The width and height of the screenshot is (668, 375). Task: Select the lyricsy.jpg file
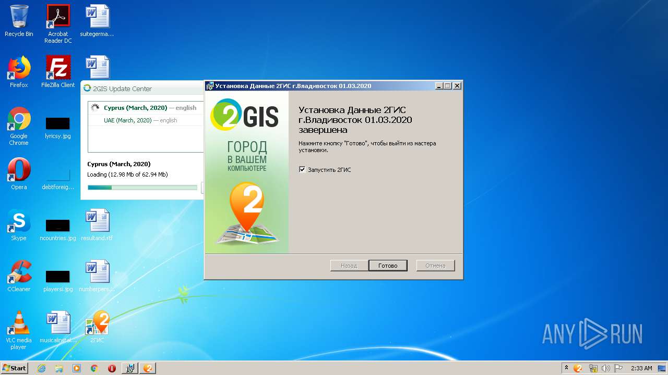pos(58,128)
